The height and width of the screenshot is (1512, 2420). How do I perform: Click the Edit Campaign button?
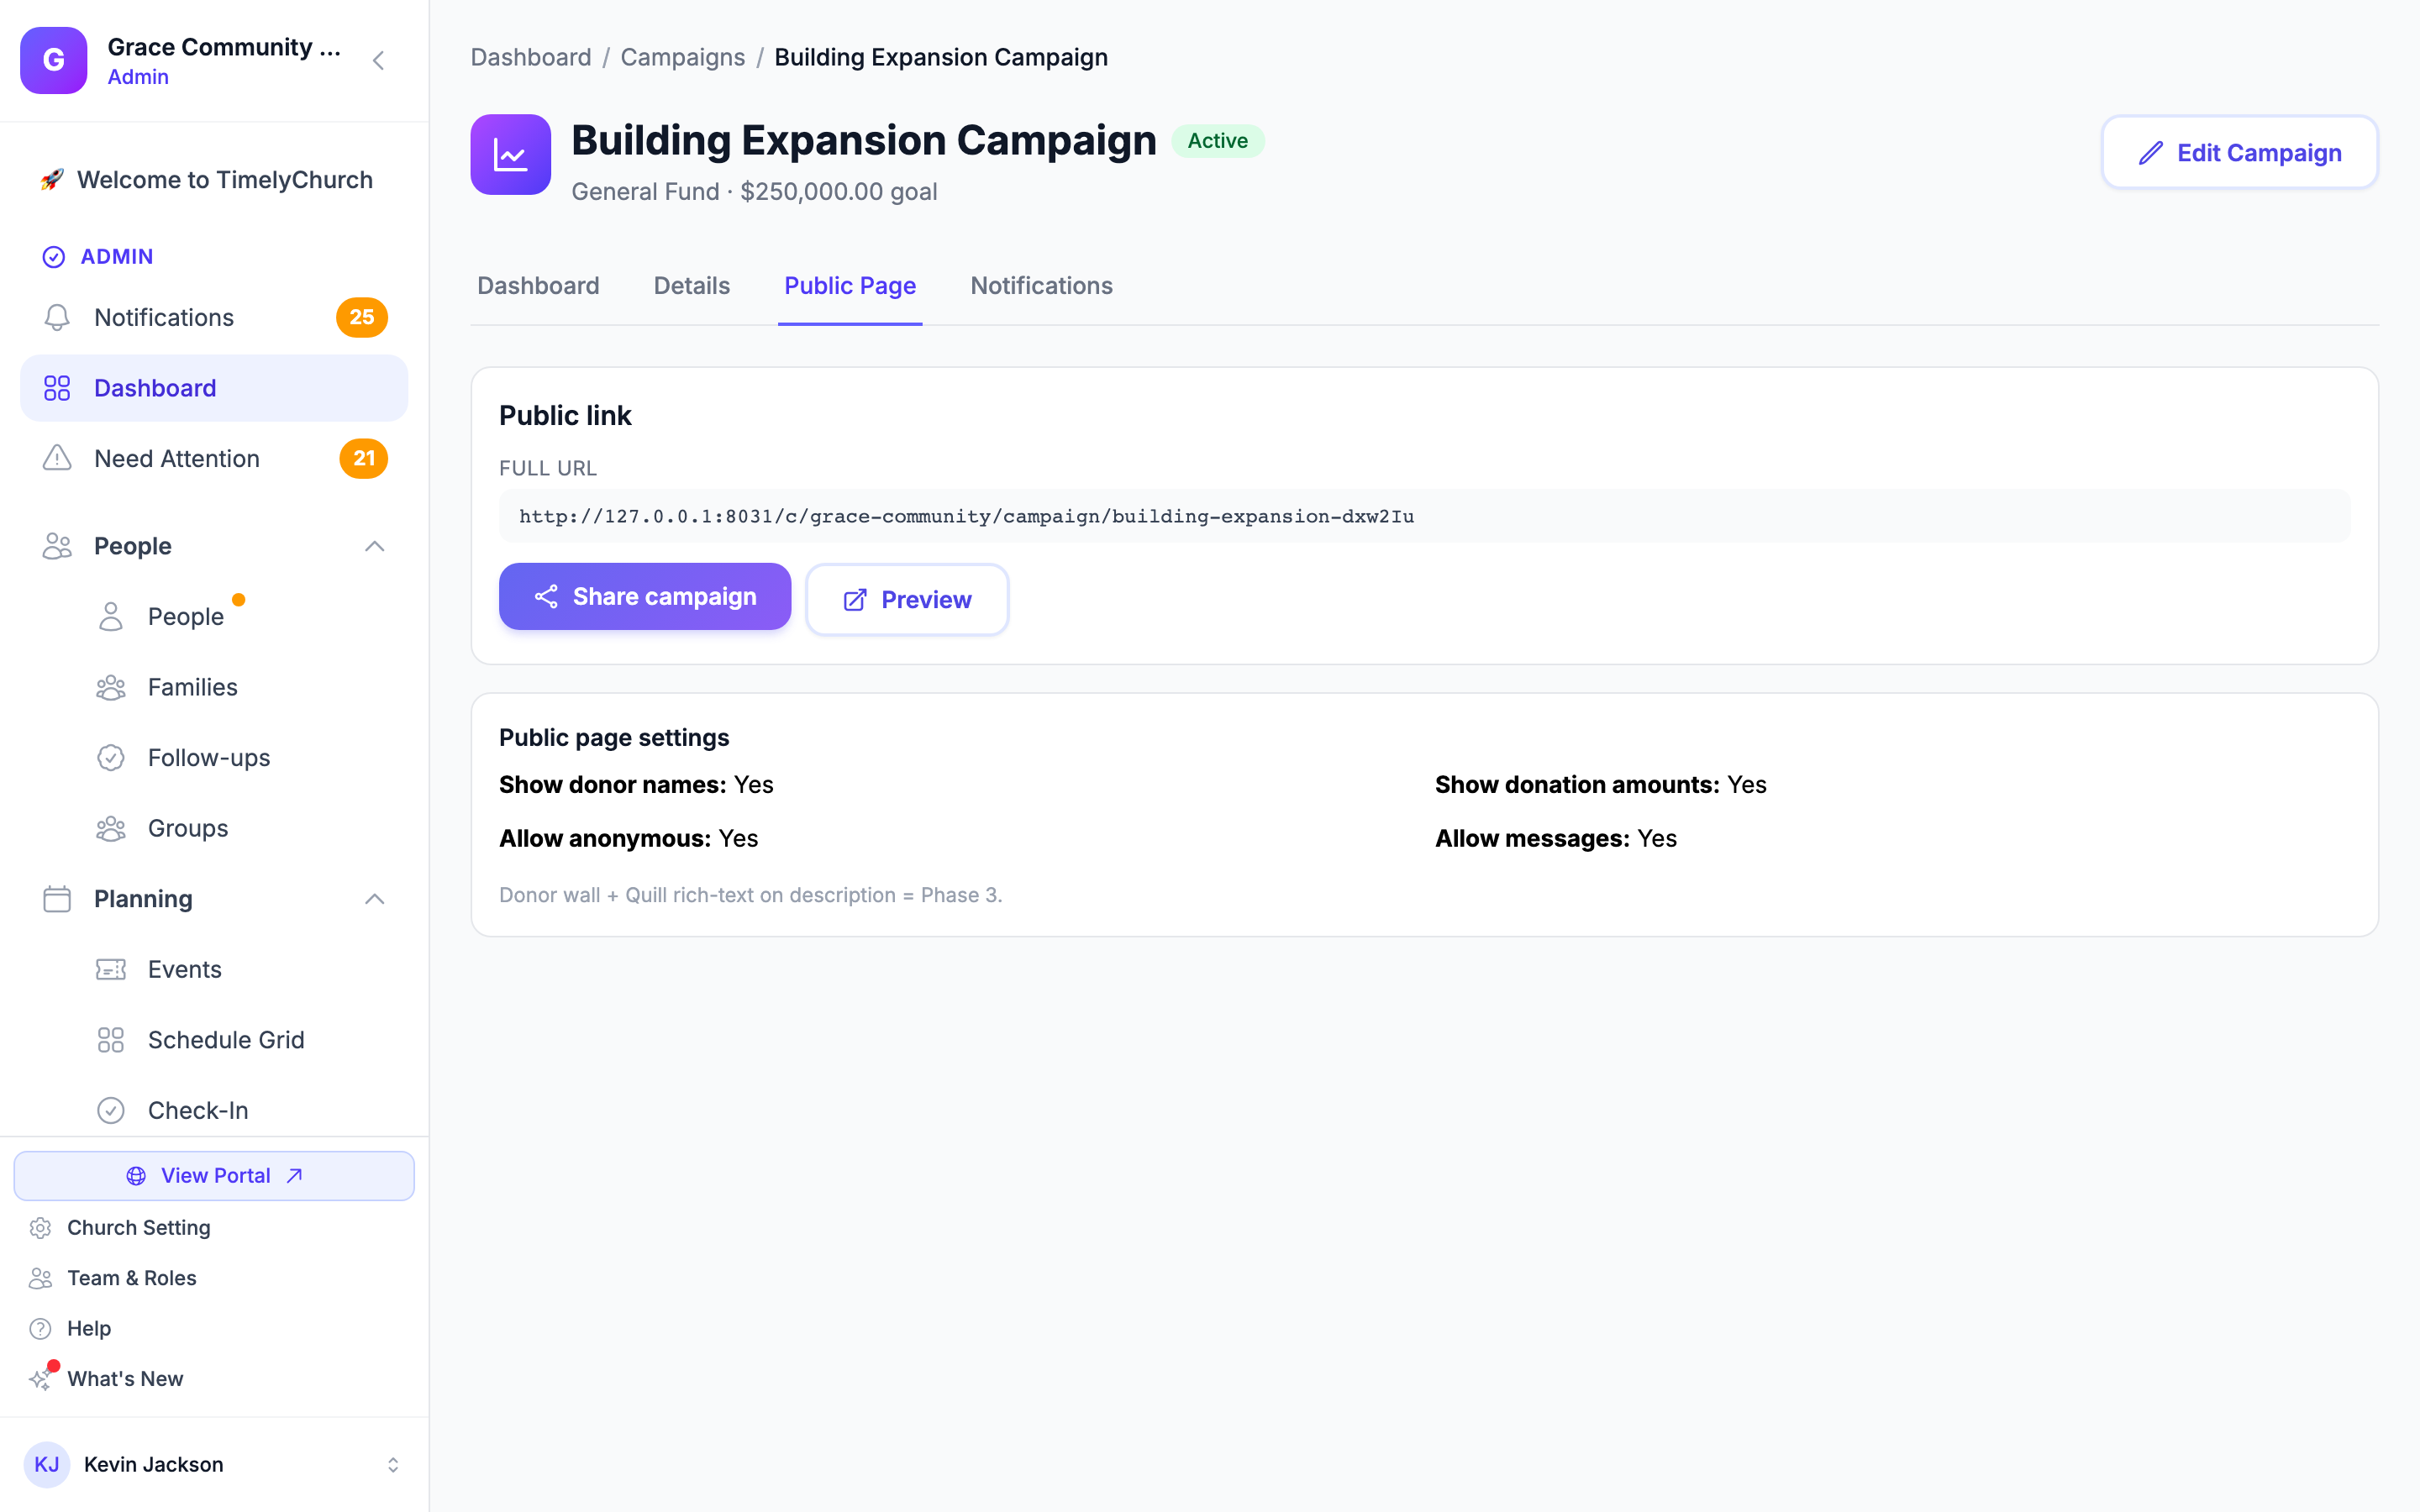click(2239, 153)
